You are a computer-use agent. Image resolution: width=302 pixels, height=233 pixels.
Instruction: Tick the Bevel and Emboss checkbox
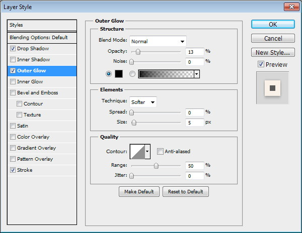tap(13, 92)
